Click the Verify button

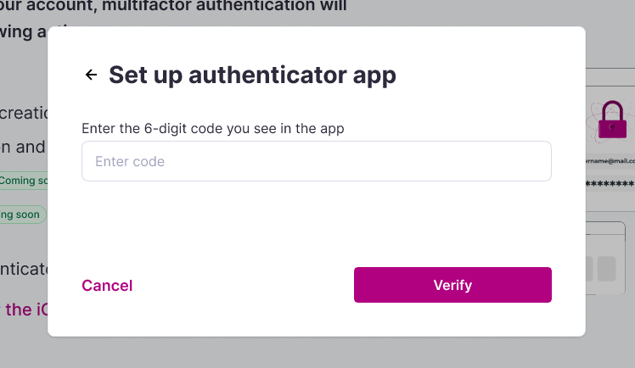(452, 285)
